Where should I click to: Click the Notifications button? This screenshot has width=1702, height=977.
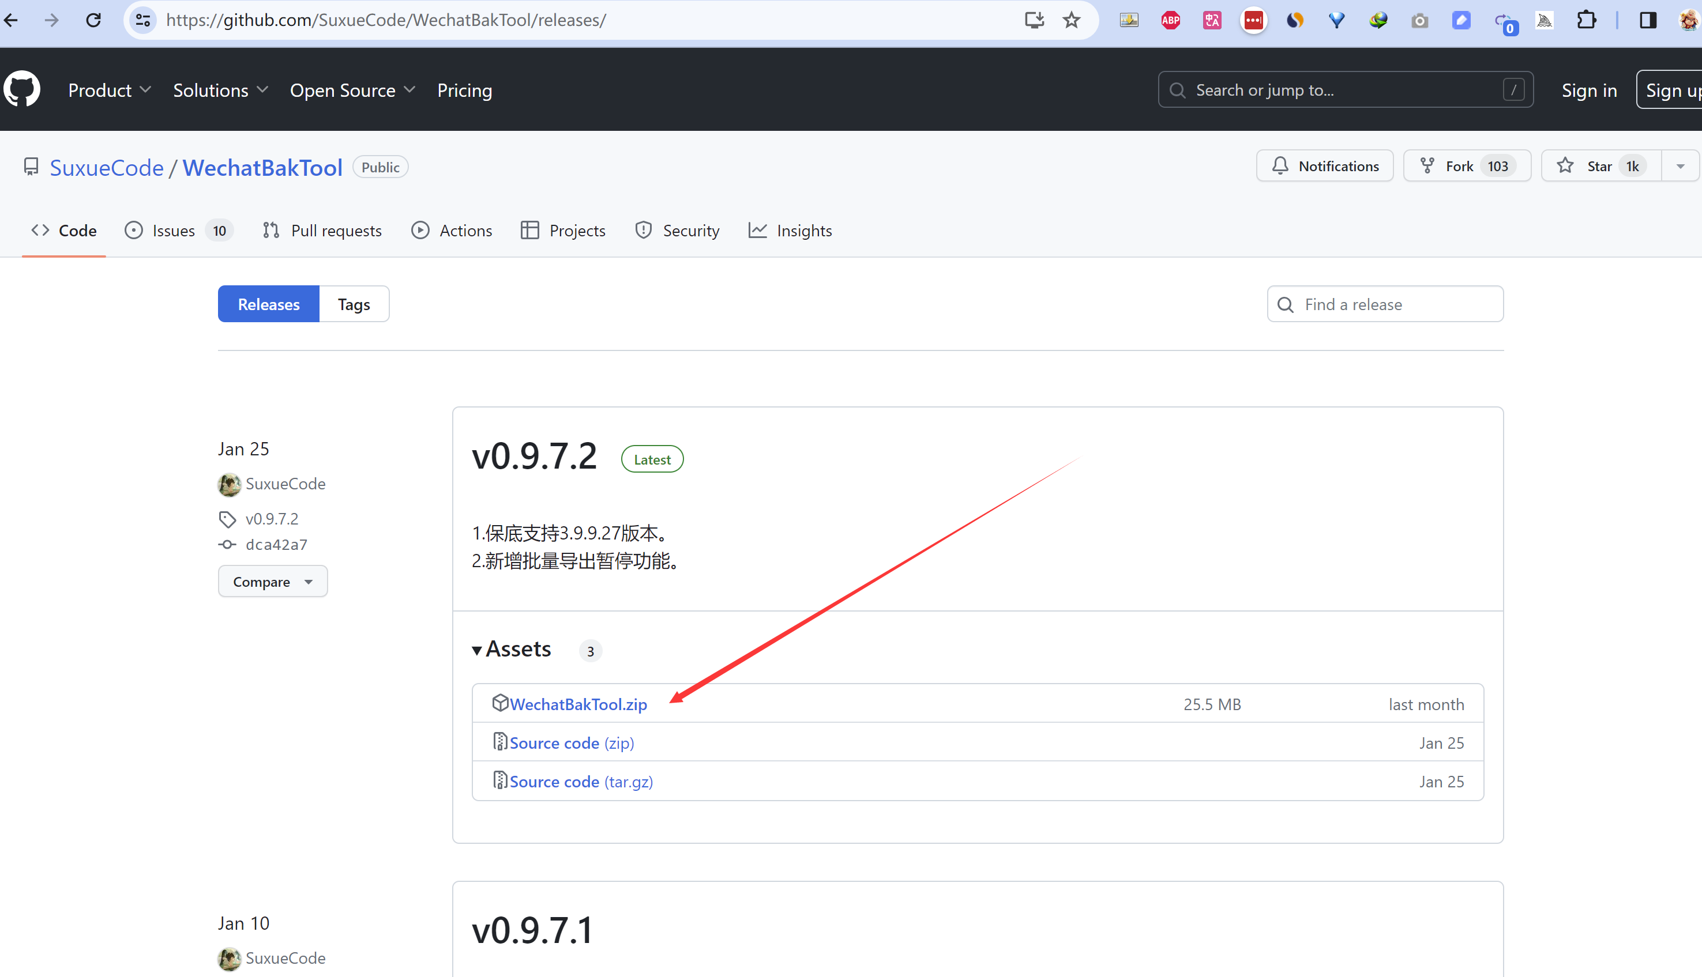1325,166
